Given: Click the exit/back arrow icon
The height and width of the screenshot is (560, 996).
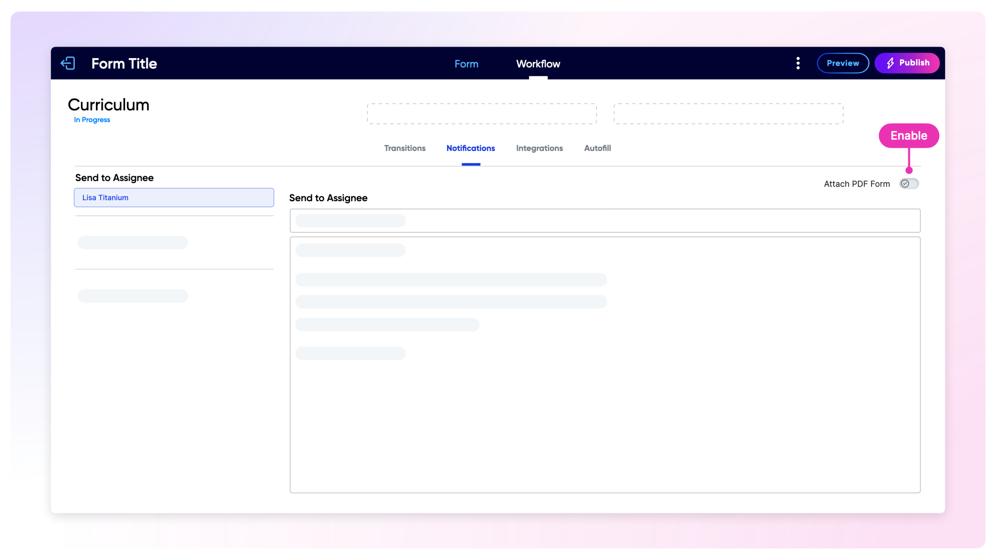Looking at the screenshot, I should 68,63.
